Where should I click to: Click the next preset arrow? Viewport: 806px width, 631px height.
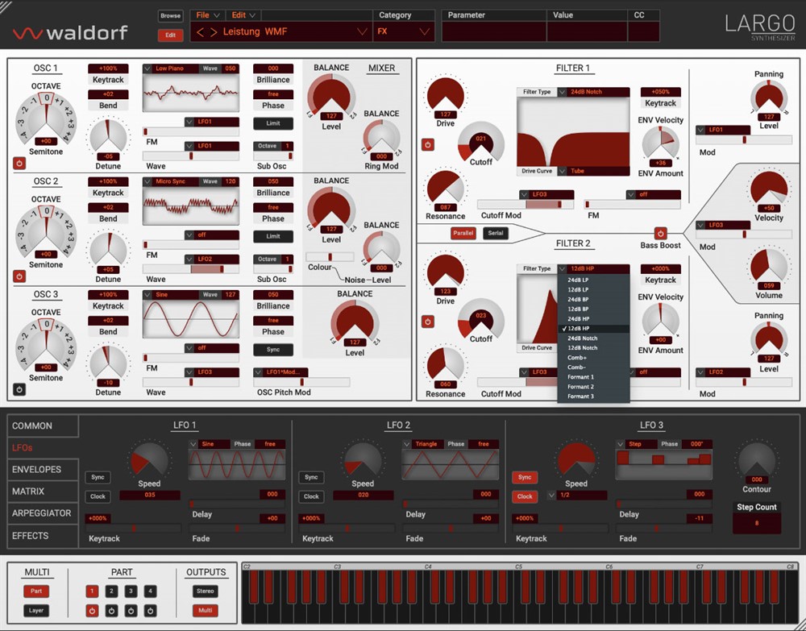pyautogui.click(x=214, y=32)
